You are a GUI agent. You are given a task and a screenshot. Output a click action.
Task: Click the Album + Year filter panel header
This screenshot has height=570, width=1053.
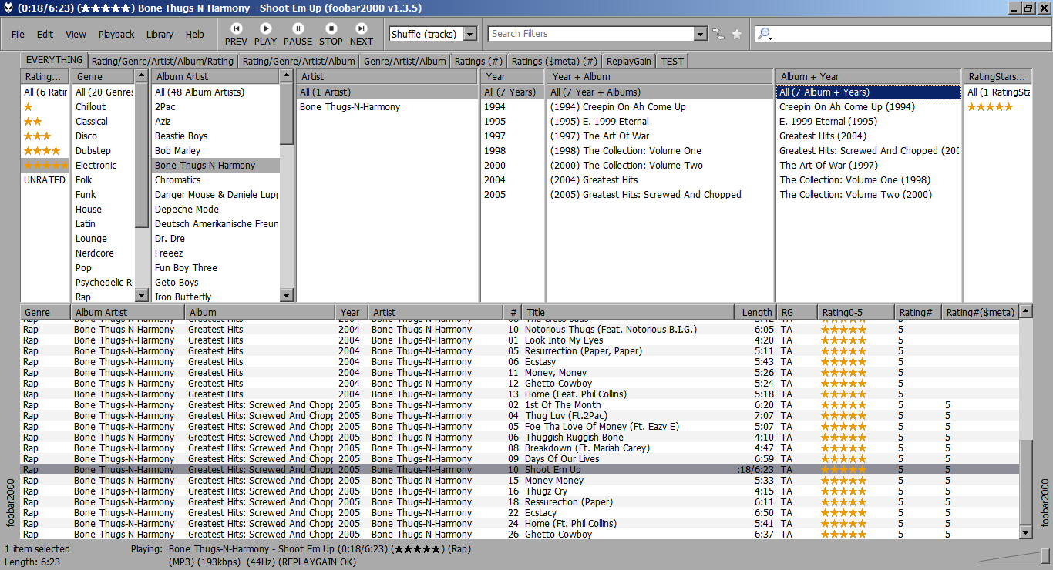click(x=869, y=76)
